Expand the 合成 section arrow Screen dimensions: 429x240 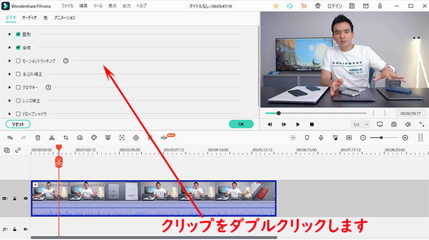[10, 48]
